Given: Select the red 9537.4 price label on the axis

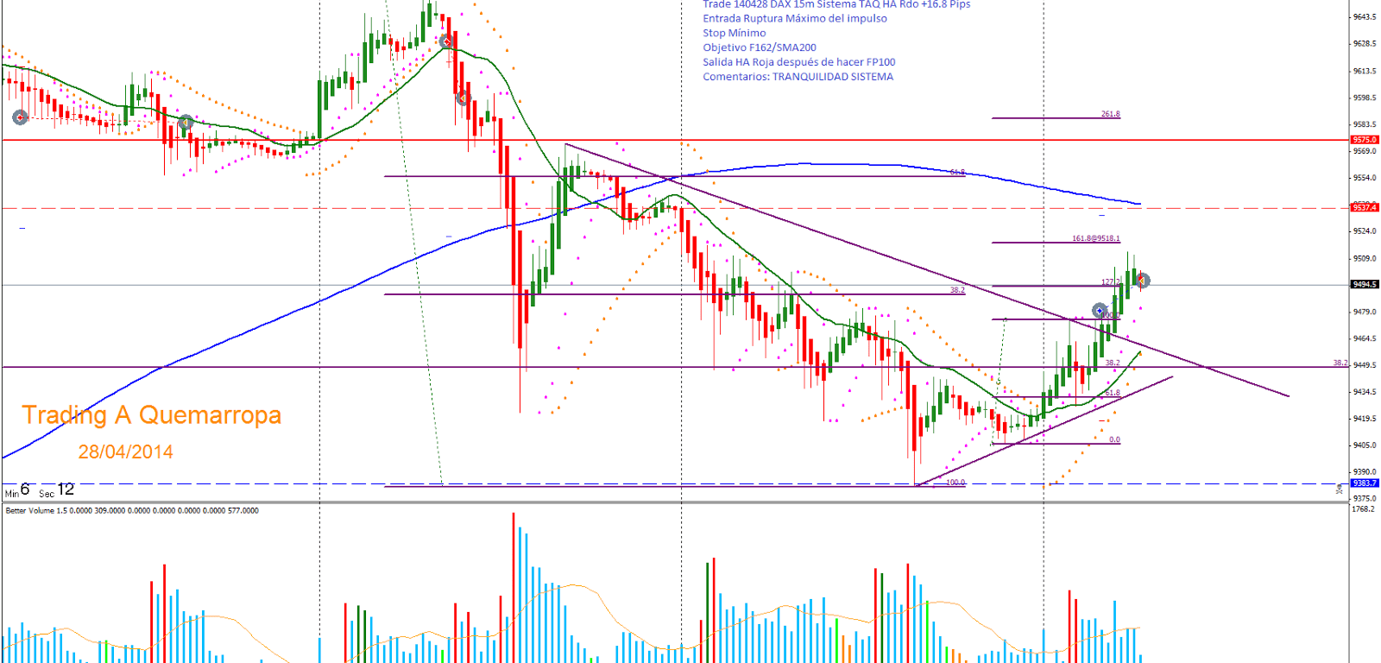Looking at the screenshot, I should point(1365,207).
